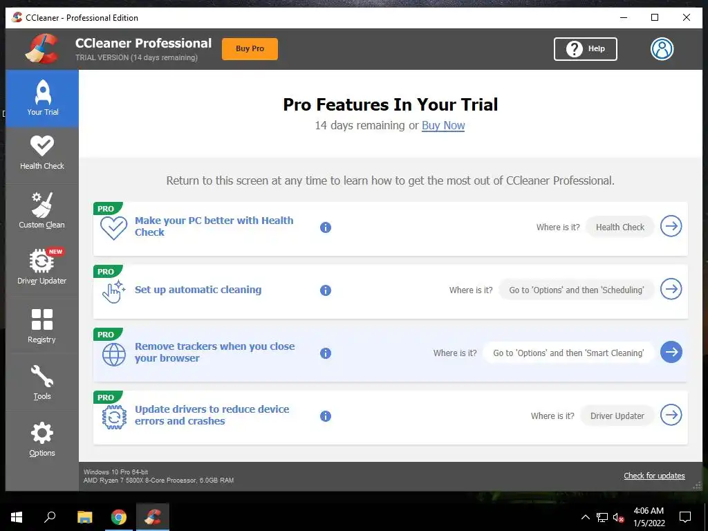The image size is (708, 531).
Task: Click the PRO badge on Health Check card
Action: (x=107, y=209)
